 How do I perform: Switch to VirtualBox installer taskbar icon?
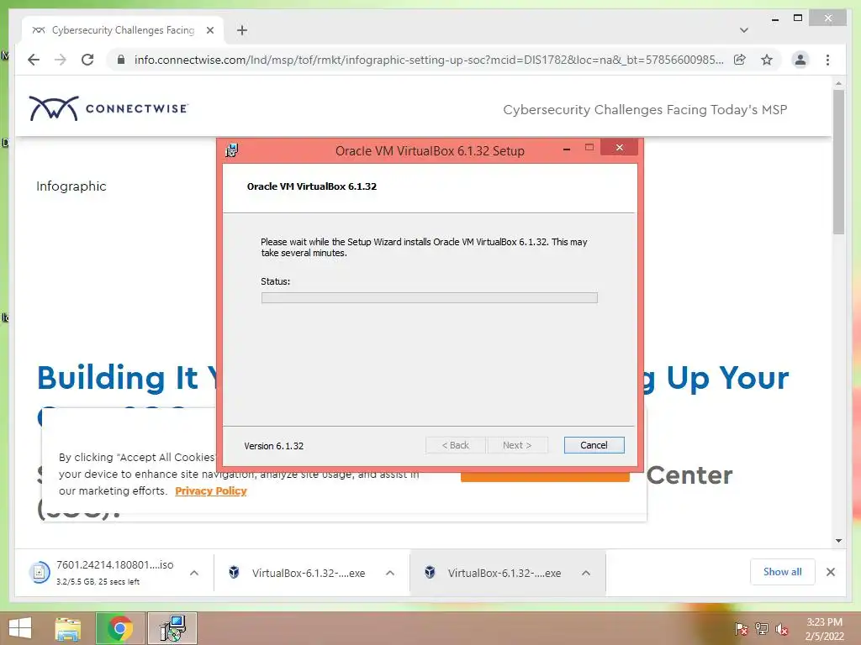172,628
